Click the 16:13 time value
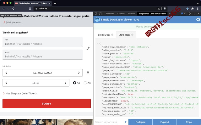Screen dimensions: 201x125 click(36, 83)
